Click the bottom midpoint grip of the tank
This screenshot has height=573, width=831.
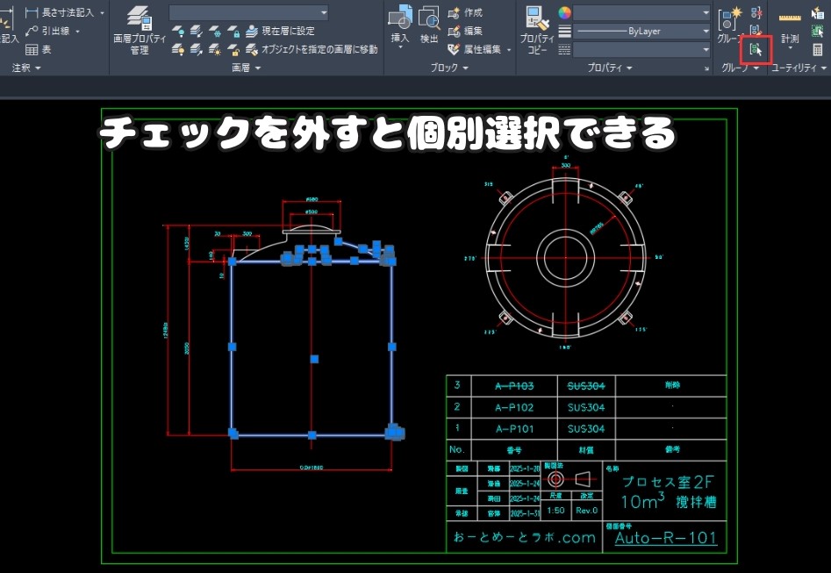point(312,435)
